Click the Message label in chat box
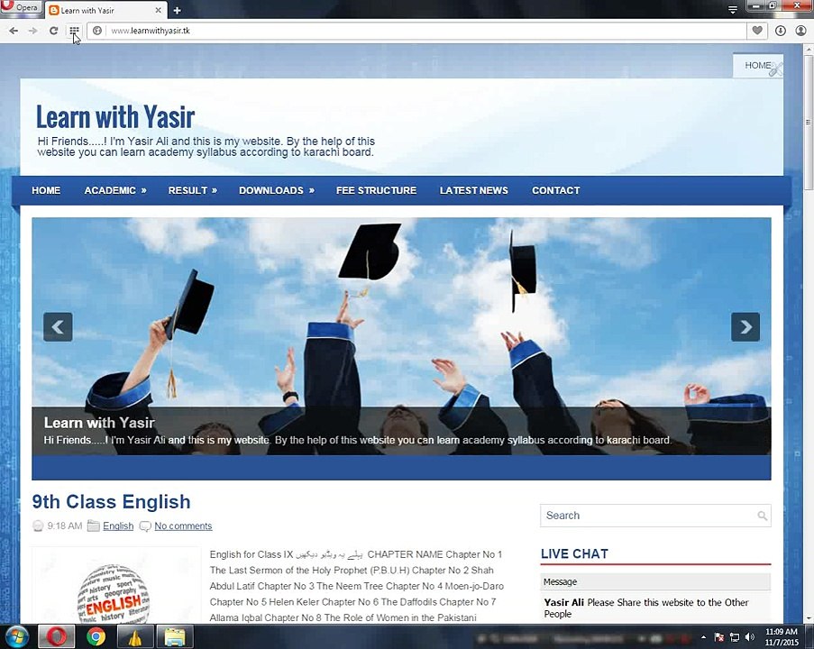The height and width of the screenshot is (649, 814). click(x=560, y=582)
